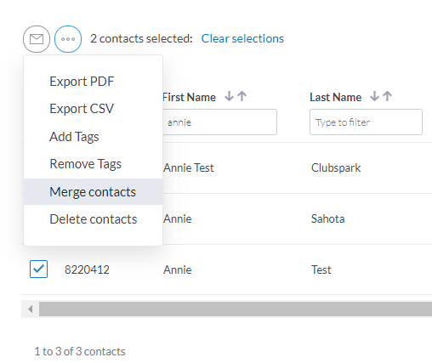The width and height of the screenshot is (432, 363).
Task: Click the horizontal scrollbar thumb
Action: 236,309
